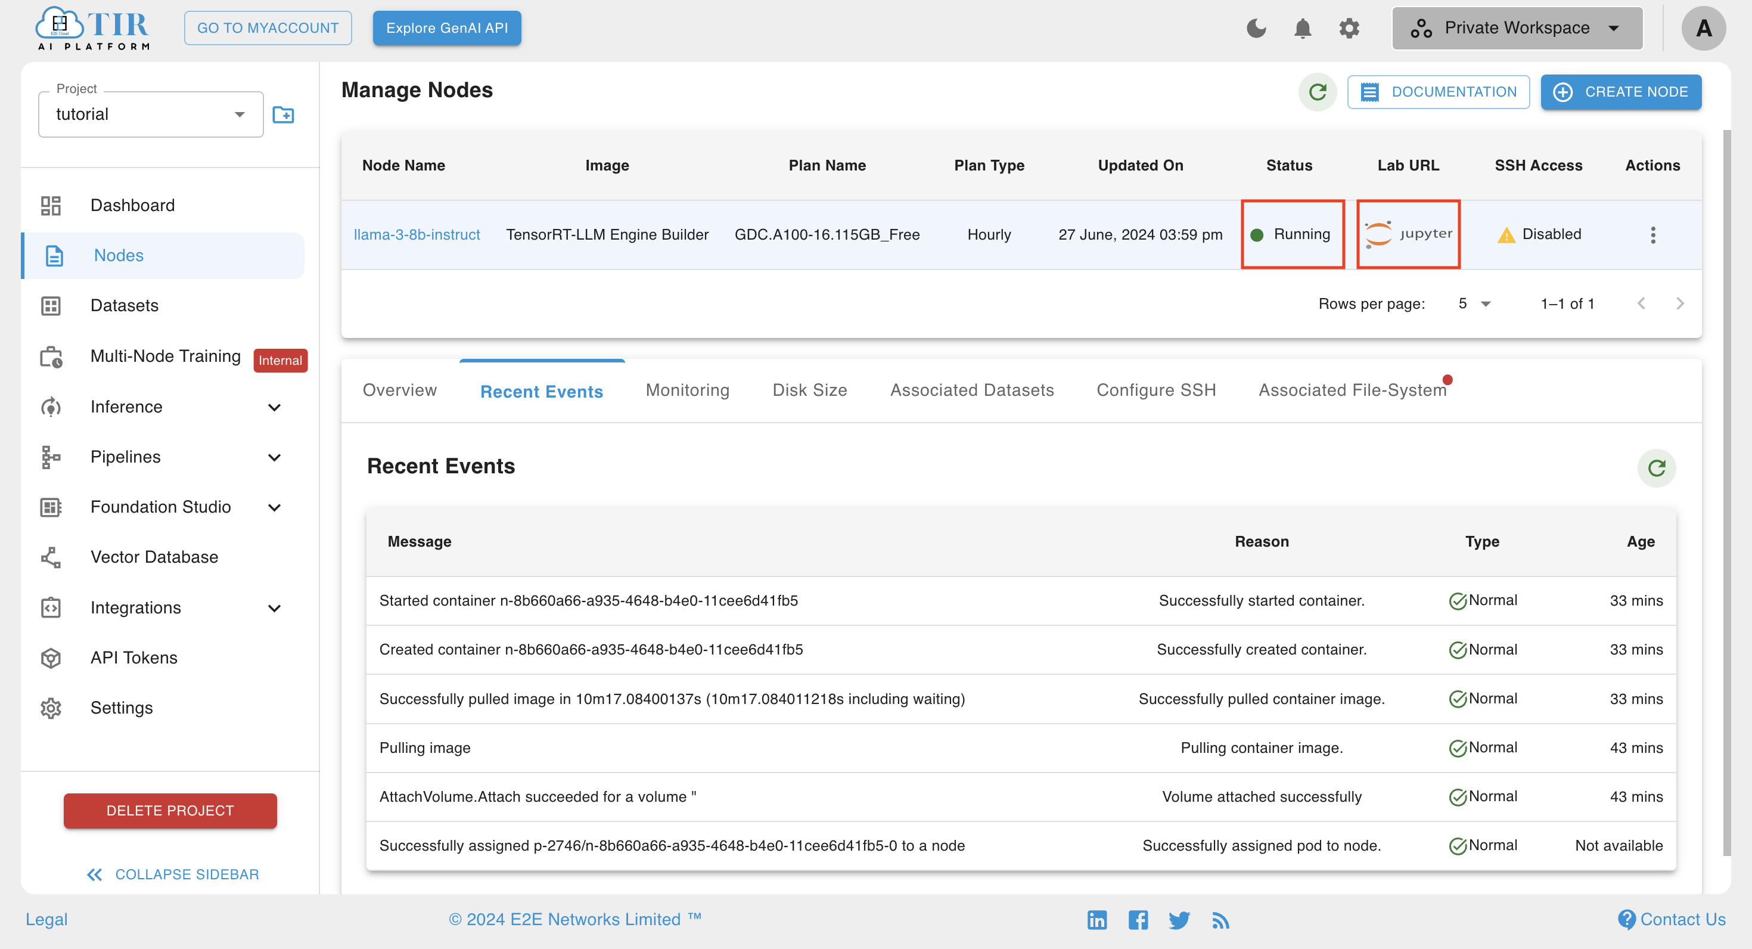Viewport: 1752px width, 949px height.
Task: Click the next page arrow scrollbar
Action: pyautogui.click(x=1679, y=304)
